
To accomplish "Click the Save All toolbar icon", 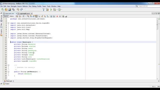I will (x=13, y=9).
